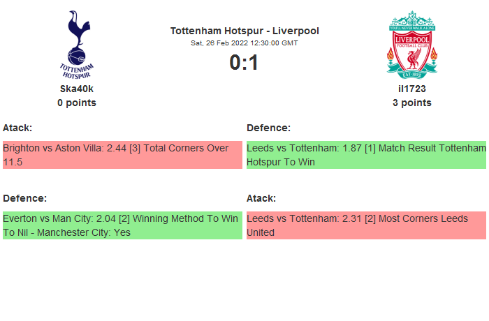489x321 pixels.
Task: Open the il1723 player profile name
Action: click(x=412, y=89)
